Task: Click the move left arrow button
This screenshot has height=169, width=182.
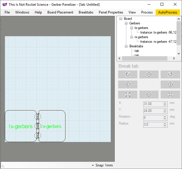Action: pos(128,84)
